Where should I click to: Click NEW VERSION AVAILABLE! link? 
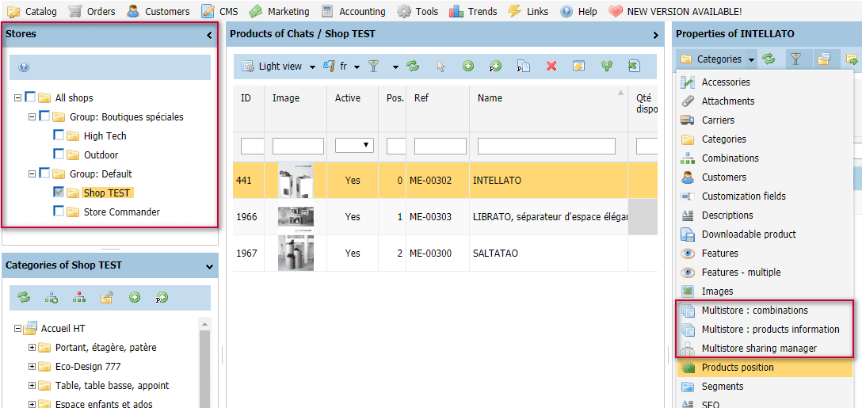click(x=684, y=11)
